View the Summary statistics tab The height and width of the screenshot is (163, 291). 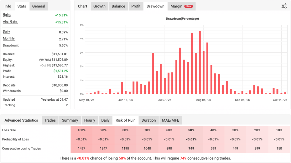(x=70, y=120)
